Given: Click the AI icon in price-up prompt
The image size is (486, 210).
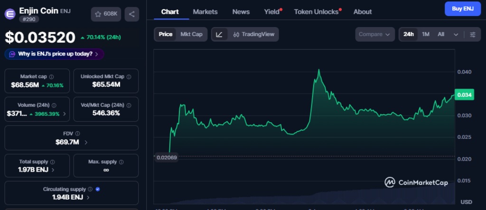Looking at the screenshot, I should point(12,54).
